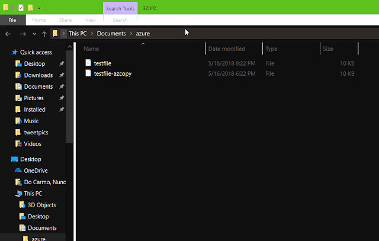Select This PC in the navigation tree

33,194
